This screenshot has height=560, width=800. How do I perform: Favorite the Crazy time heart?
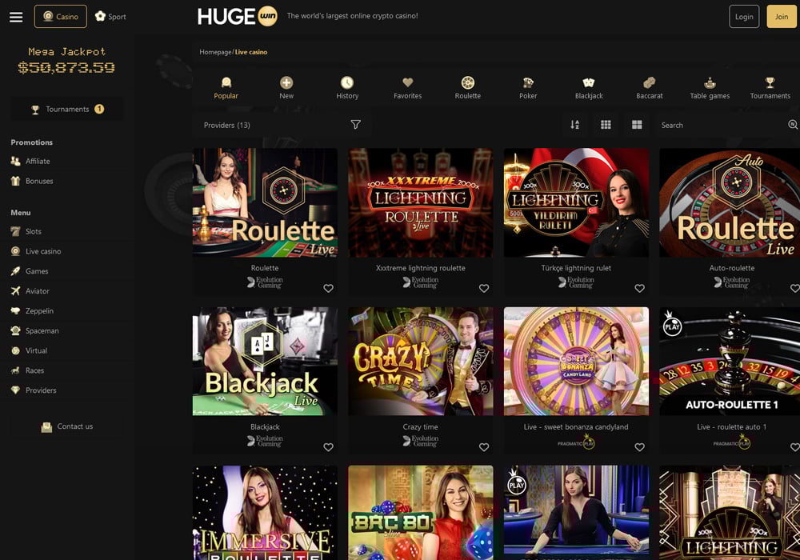[x=484, y=447]
